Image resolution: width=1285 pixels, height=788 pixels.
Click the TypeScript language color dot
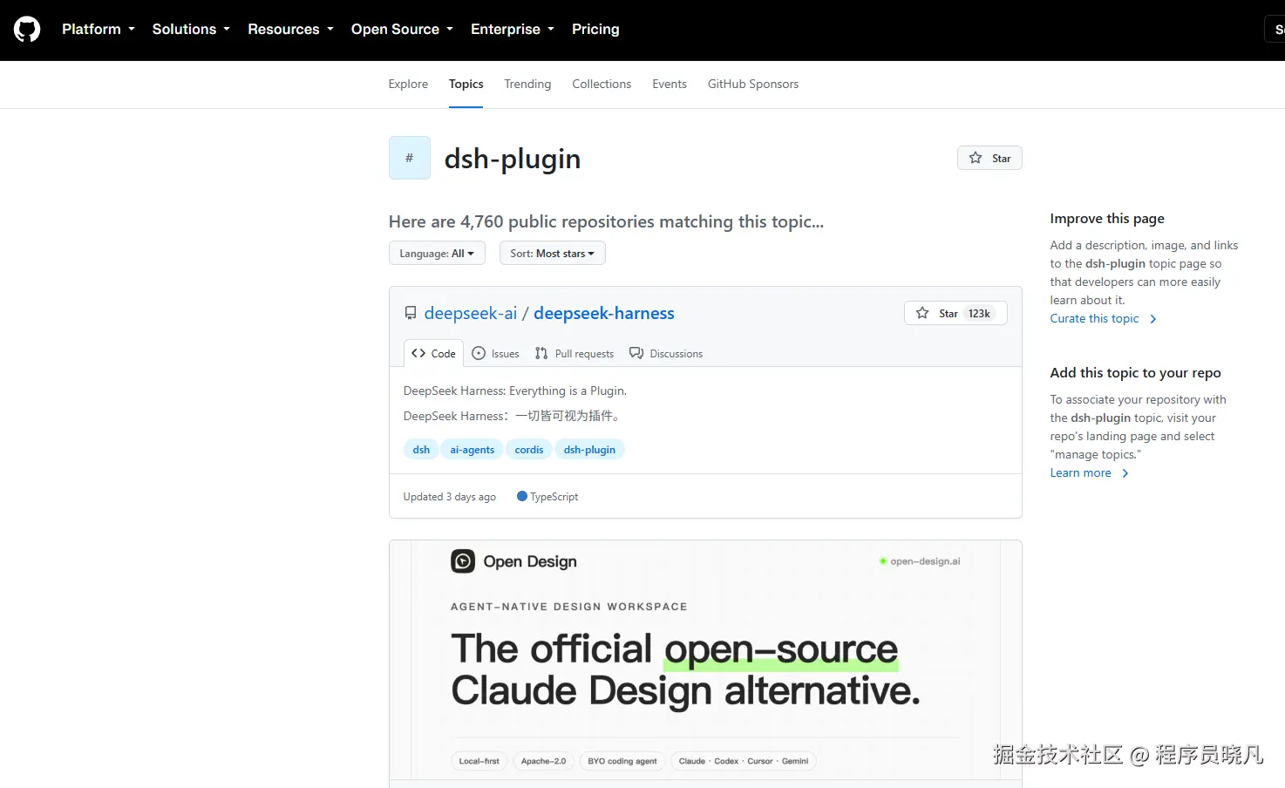point(522,496)
